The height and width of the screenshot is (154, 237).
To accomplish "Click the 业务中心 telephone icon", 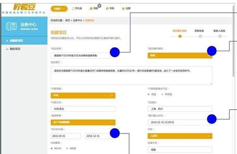I will pyautogui.click(x=11, y=26).
